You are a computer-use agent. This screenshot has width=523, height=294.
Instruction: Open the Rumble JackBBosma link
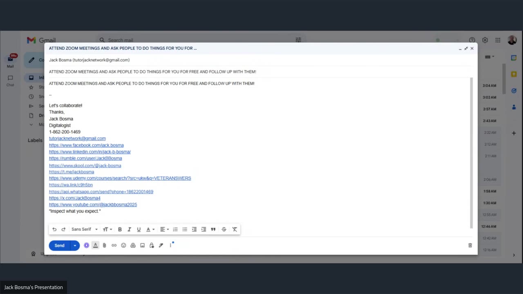(x=85, y=158)
